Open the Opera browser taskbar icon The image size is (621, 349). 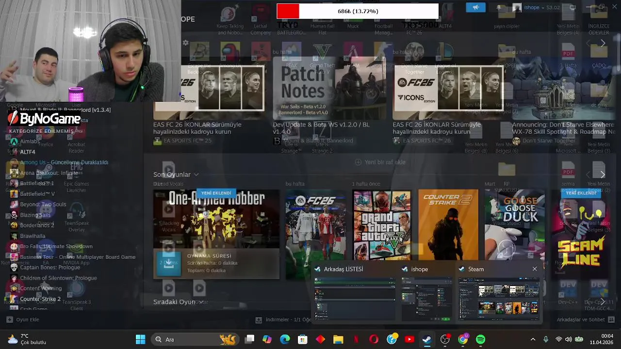click(x=374, y=339)
